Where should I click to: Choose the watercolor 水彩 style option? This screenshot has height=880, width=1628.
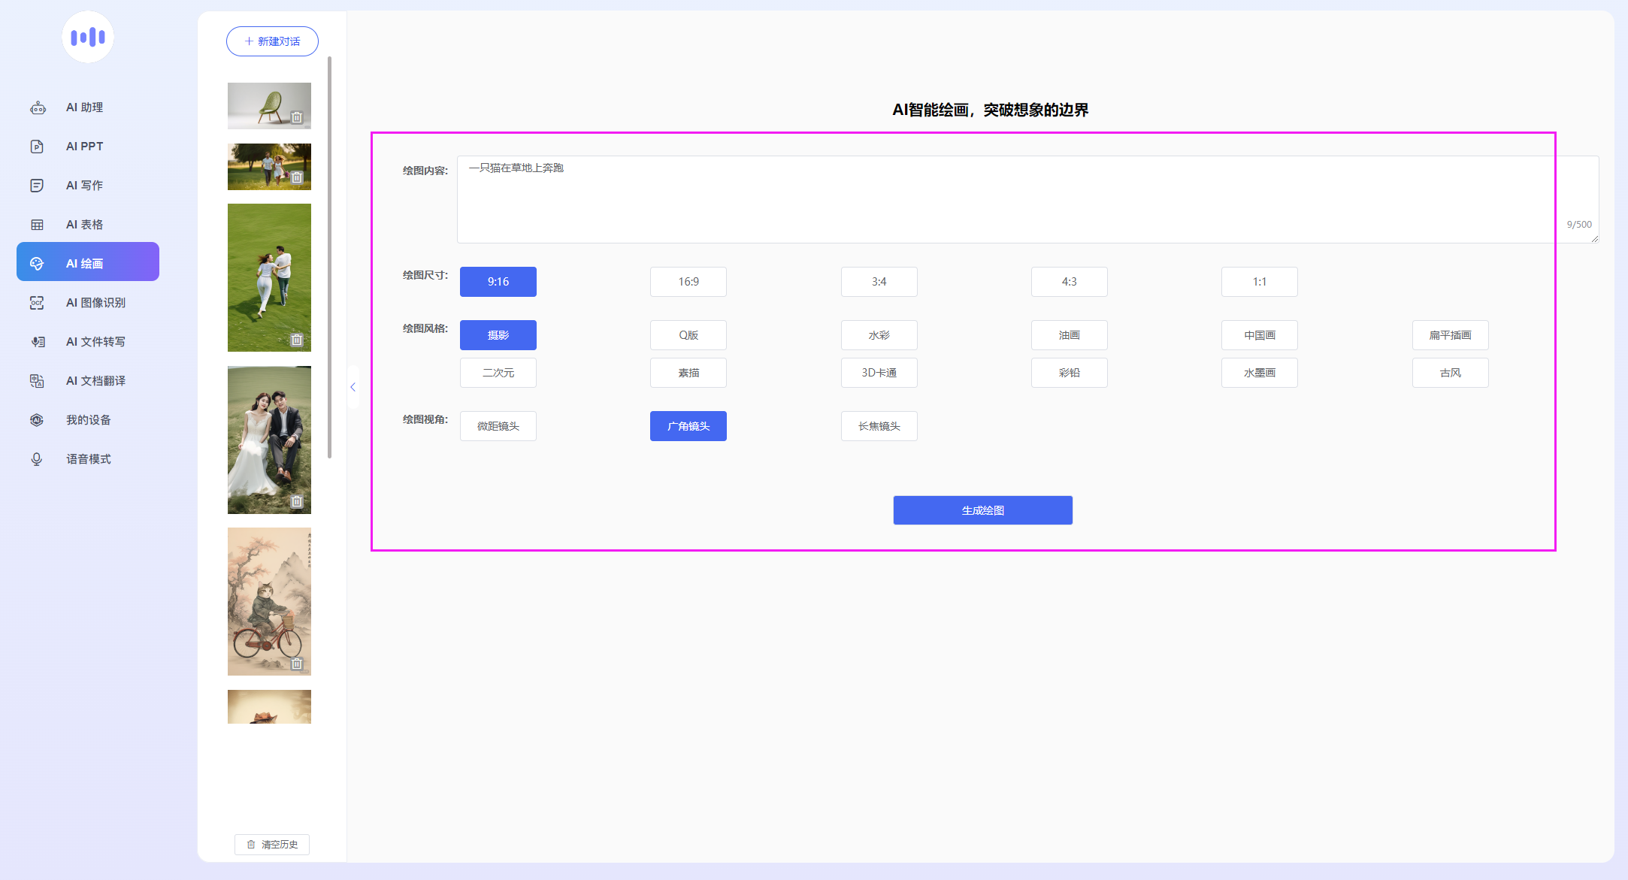tap(879, 335)
